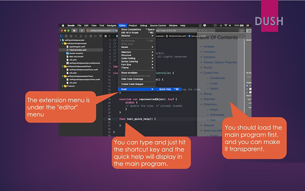Image resolution: width=305 pixels, height=191 pixels.
Task: Open the Navigate menu
Action: click(x=111, y=25)
